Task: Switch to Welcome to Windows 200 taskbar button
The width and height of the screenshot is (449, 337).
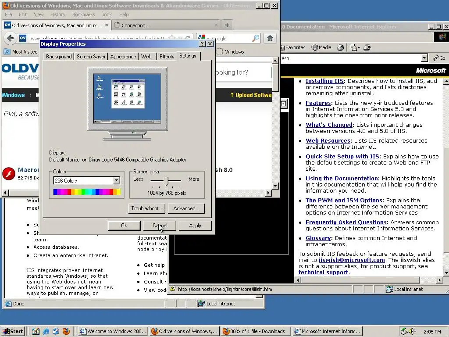Action: click(x=113, y=332)
